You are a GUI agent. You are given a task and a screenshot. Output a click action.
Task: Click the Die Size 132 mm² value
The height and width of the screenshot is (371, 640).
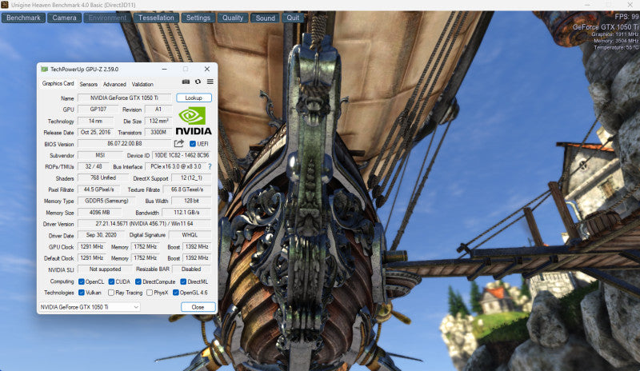[158, 122]
